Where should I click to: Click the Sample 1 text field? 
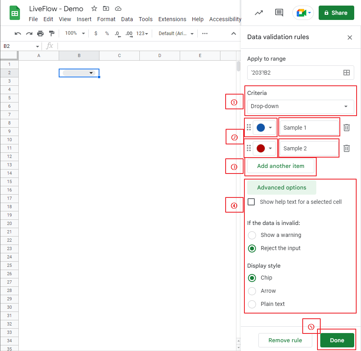point(309,128)
